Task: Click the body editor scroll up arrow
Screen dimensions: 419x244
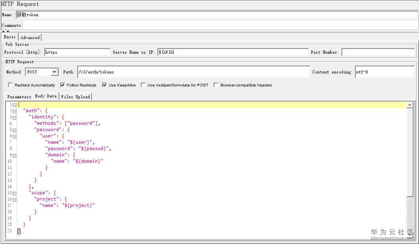Action: [x=410, y=105]
